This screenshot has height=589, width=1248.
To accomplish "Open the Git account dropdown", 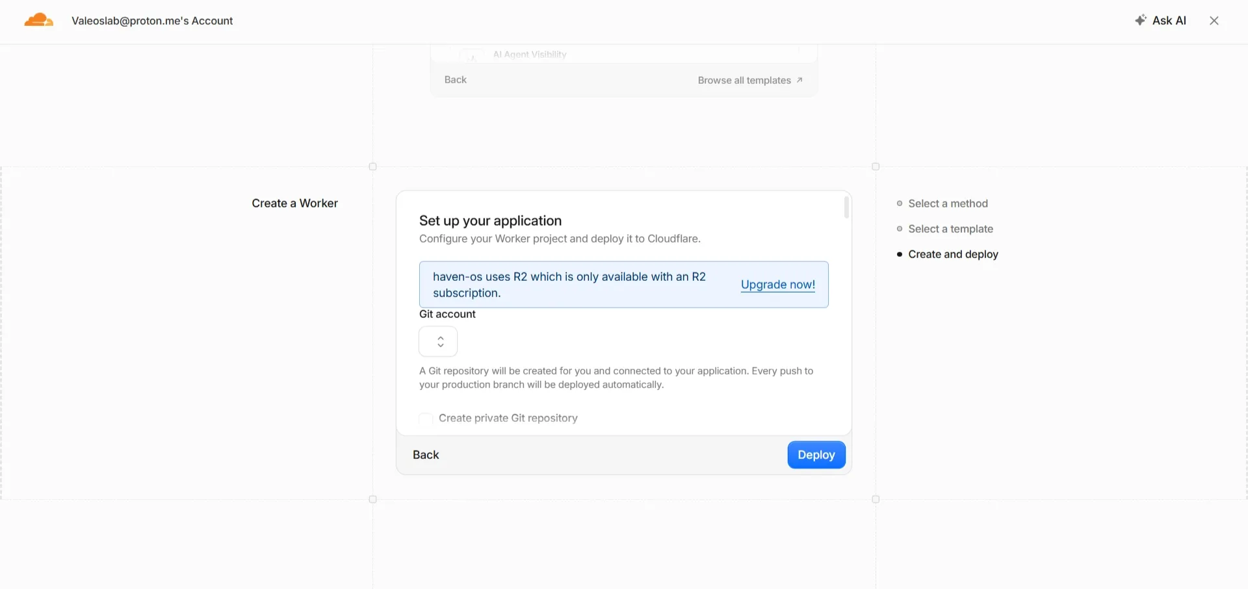I will [438, 341].
